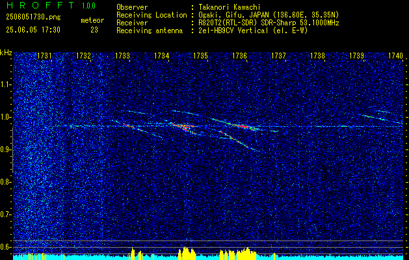Click the meteor count label
The image size is (409, 260).
coord(92,20)
